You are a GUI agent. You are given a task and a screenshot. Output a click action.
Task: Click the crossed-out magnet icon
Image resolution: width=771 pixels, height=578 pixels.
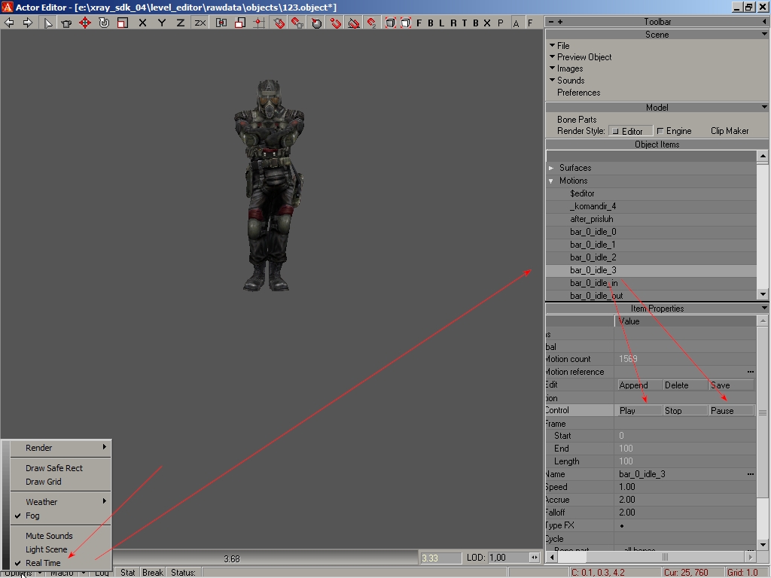coord(354,23)
